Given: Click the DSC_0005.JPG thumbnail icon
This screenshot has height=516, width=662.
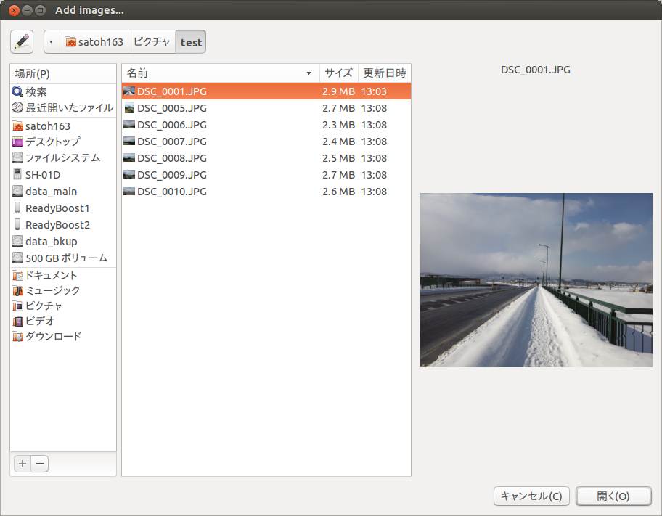Looking at the screenshot, I should 129,108.
